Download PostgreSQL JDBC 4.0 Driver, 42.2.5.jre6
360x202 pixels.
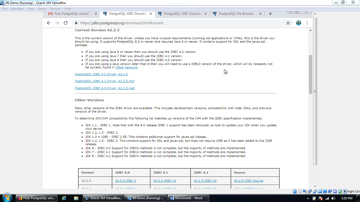click(105, 88)
